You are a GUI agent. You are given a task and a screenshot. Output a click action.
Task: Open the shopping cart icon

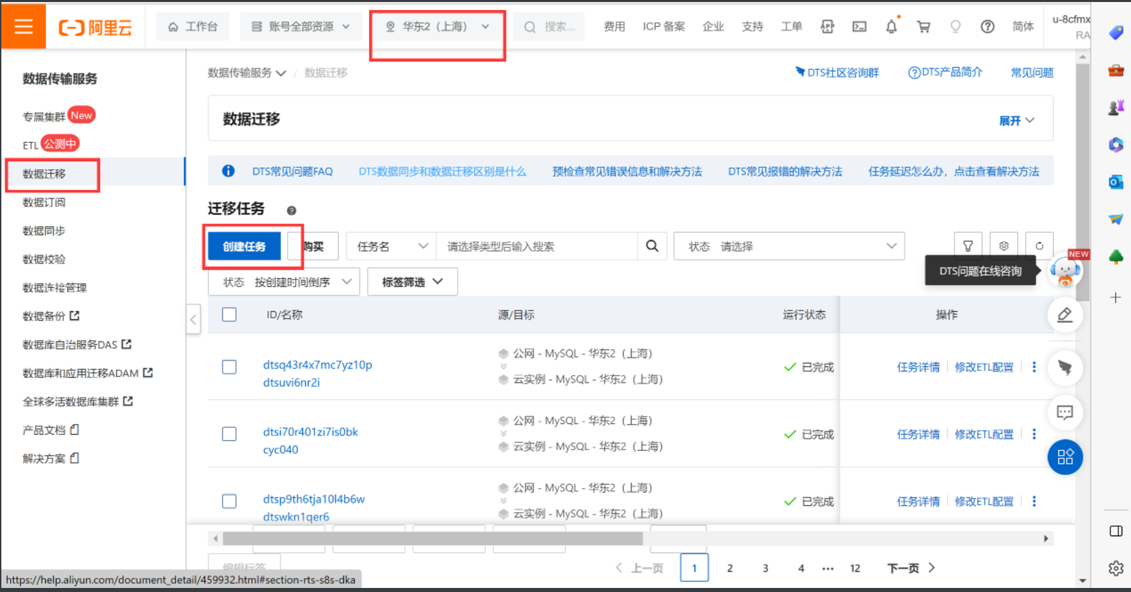tap(923, 26)
